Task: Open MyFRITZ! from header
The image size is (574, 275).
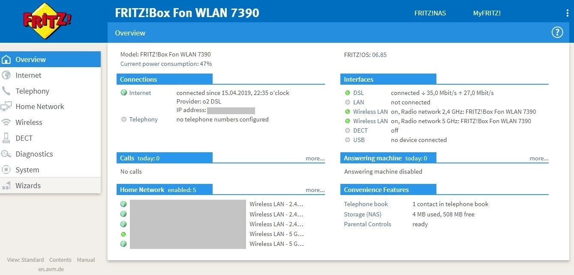Action: coord(487,13)
